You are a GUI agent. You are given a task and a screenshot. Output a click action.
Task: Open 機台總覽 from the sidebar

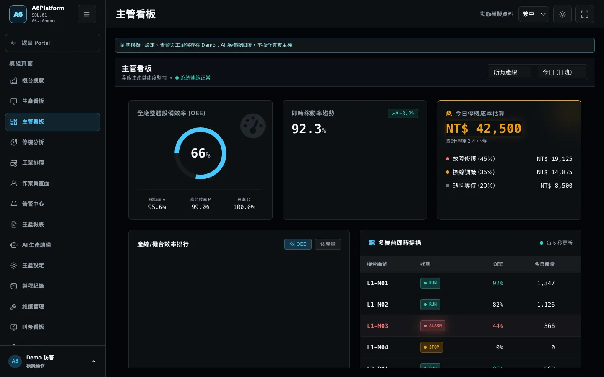click(52, 81)
